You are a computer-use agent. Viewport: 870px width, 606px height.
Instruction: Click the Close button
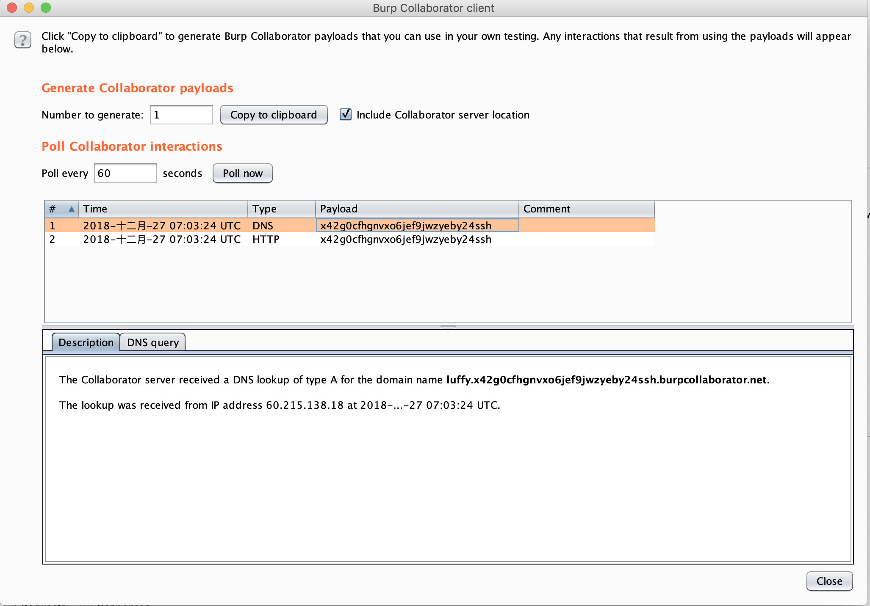829,581
